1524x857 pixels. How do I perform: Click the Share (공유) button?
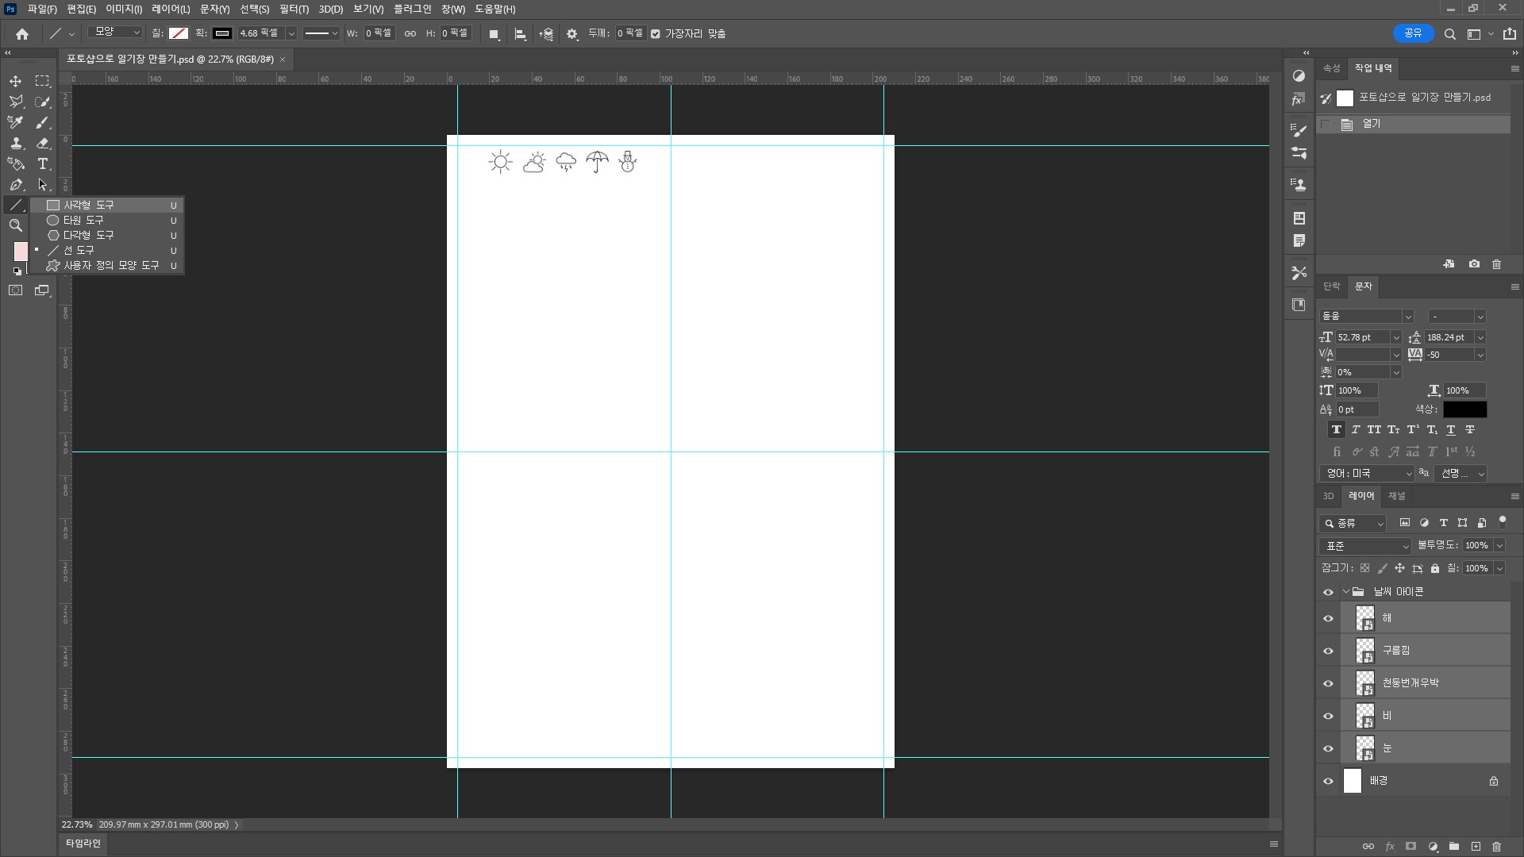(1413, 33)
